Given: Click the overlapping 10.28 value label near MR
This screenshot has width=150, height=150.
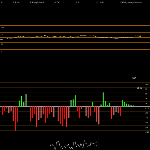Looking at the screenshot, I should tap(139, 88).
